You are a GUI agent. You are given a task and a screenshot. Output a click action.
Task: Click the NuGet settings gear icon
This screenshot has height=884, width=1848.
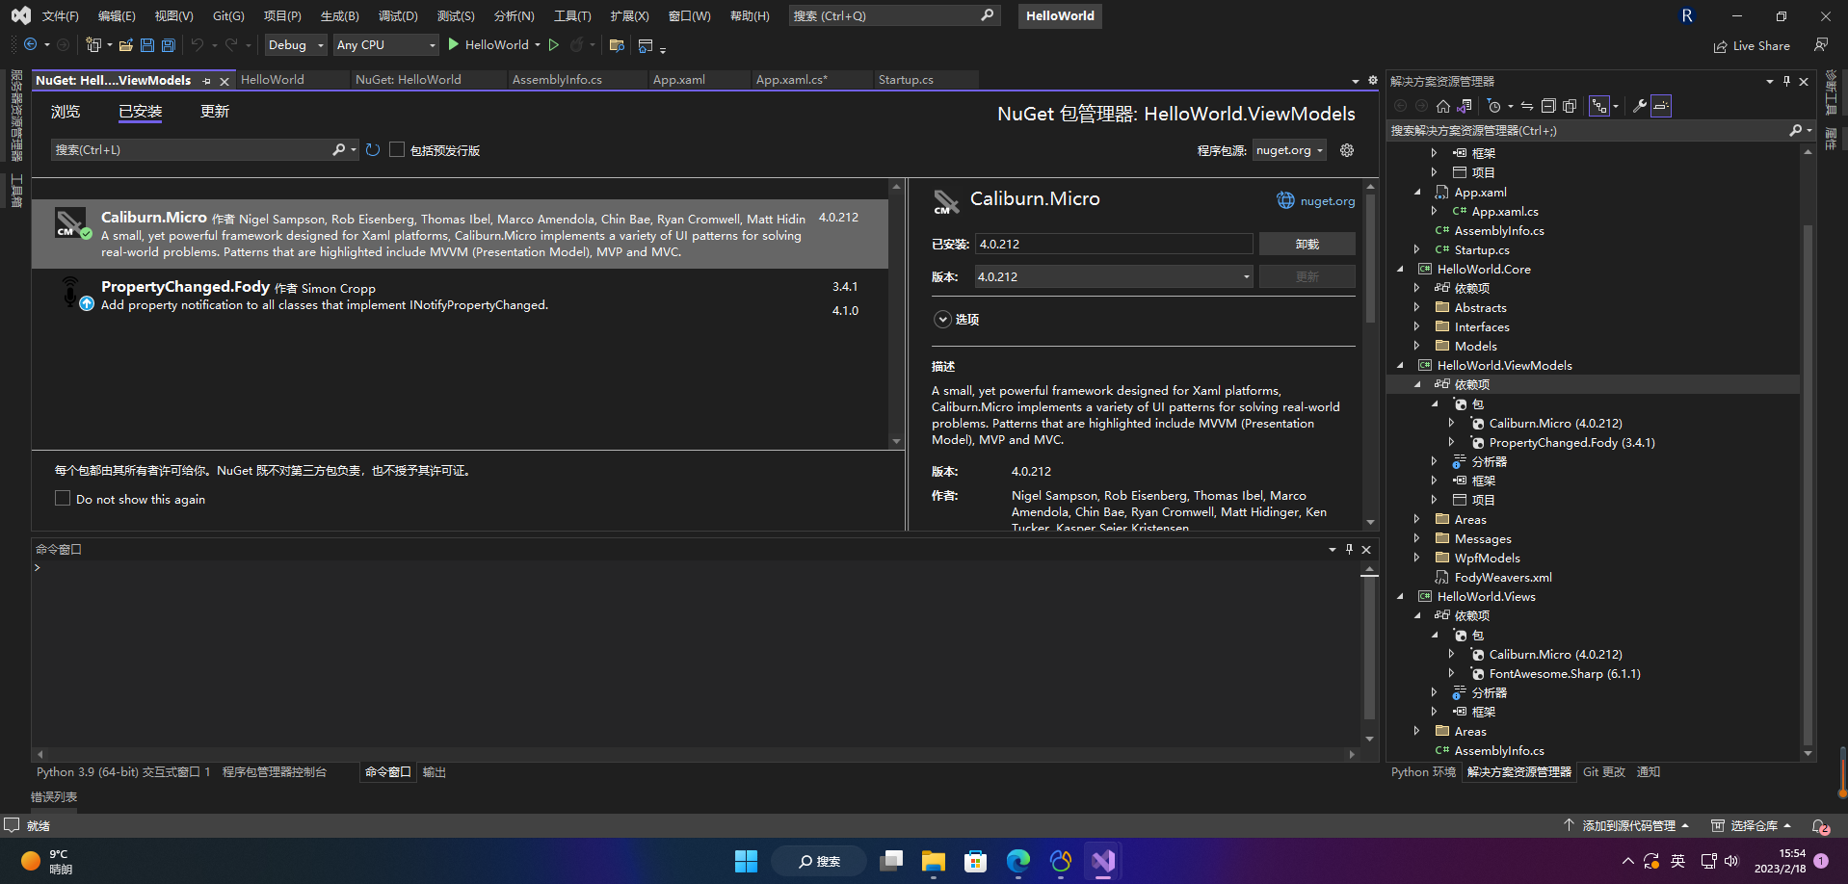[1347, 150]
